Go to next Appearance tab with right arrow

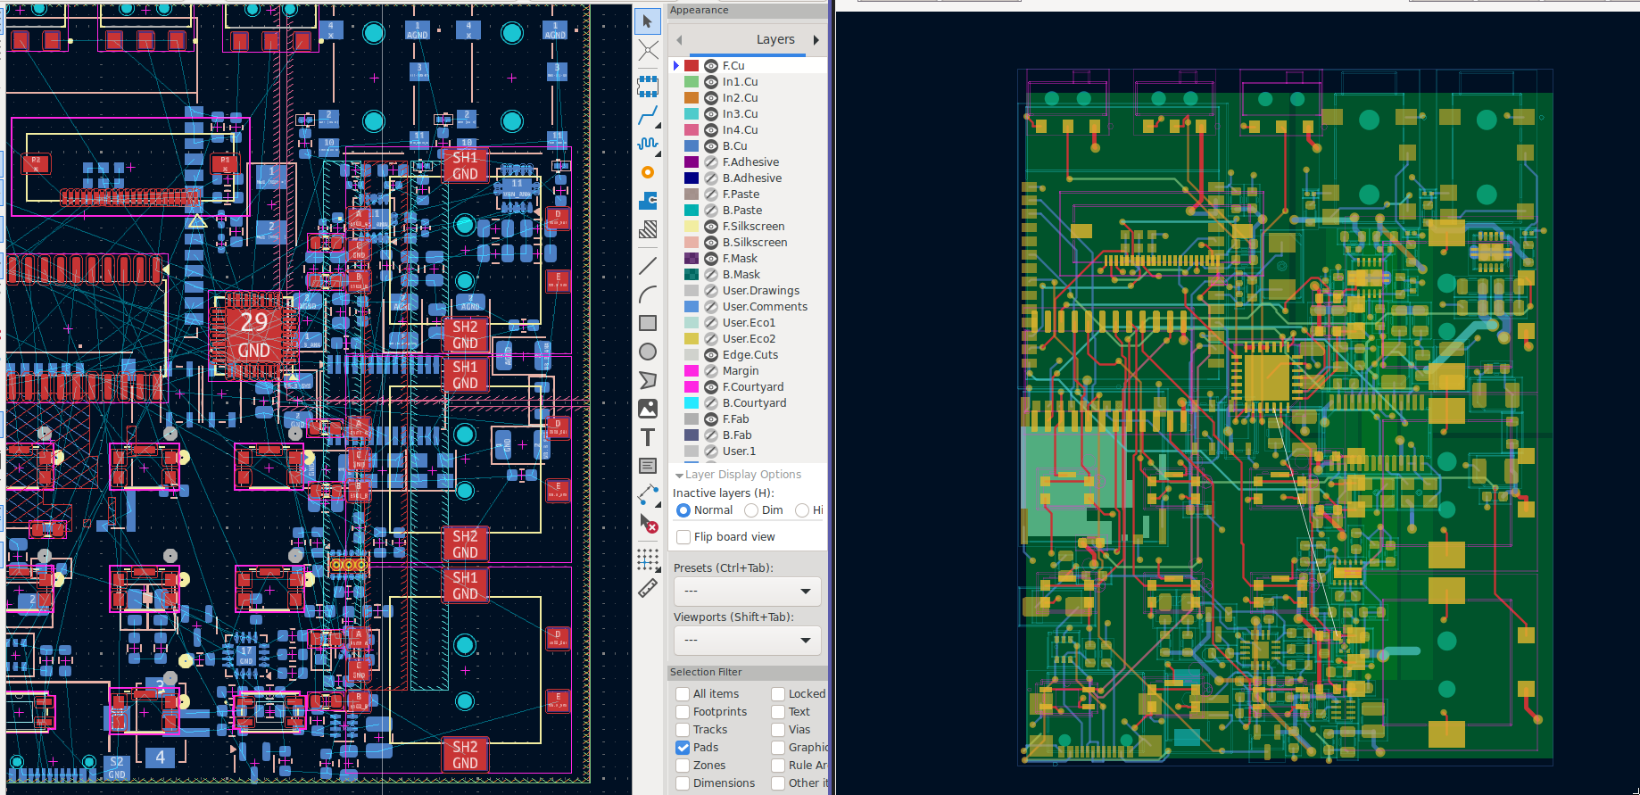point(816,40)
